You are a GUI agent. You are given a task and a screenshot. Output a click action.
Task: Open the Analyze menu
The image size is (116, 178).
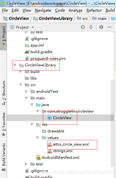76,10
